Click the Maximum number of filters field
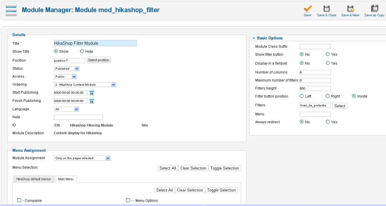Viewport: 386px width, 206px height. coord(315,80)
